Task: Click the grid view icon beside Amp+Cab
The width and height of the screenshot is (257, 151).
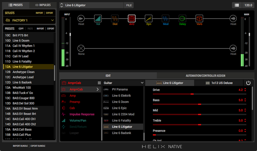Action: click(99, 83)
